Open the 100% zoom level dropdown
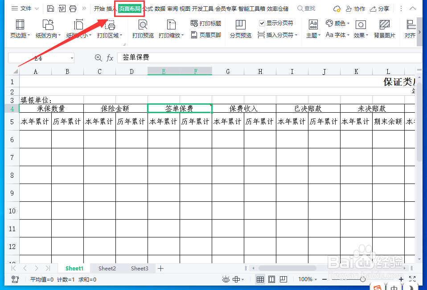The height and width of the screenshot is (290, 427). 308,279
